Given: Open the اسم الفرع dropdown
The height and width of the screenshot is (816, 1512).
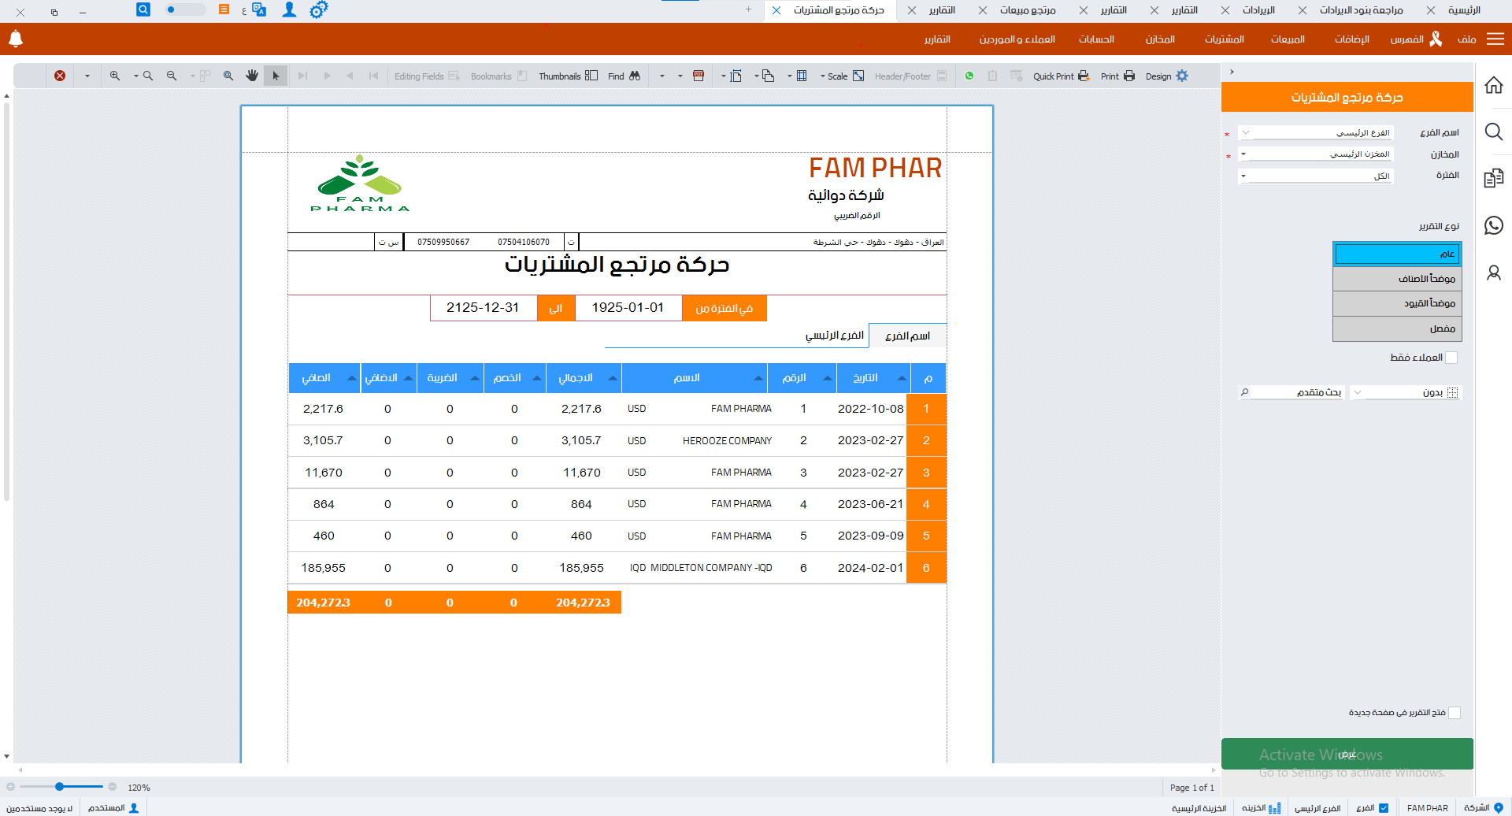Looking at the screenshot, I should point(1316,133).
